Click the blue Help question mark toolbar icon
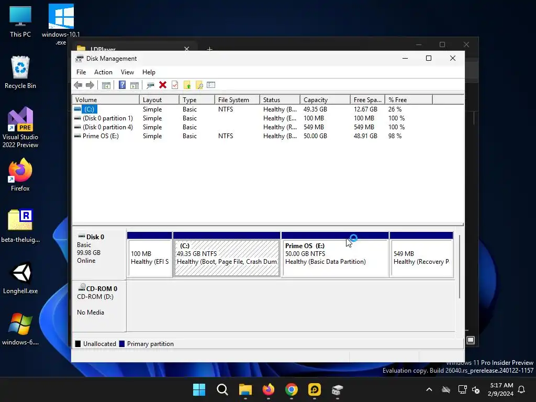 (x=122, y=85)
